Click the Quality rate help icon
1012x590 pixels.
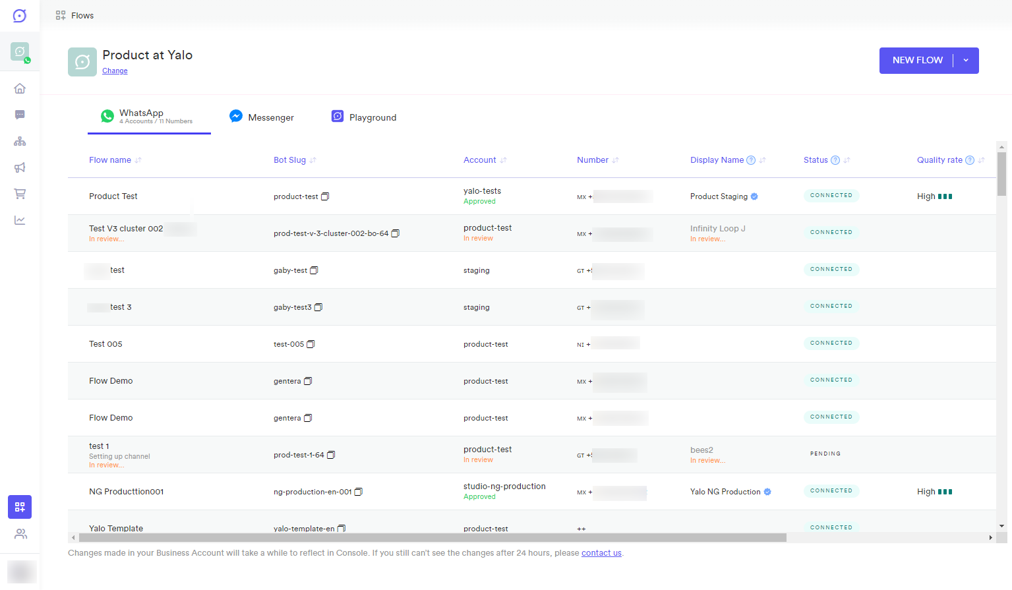[x=970, y=160]
